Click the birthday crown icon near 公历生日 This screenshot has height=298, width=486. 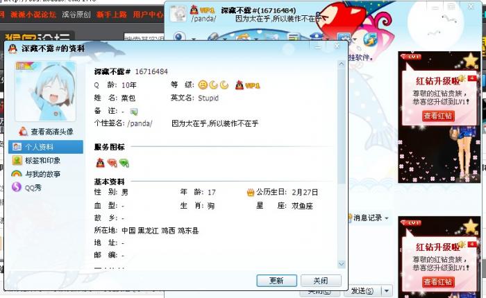coord(251,193)
